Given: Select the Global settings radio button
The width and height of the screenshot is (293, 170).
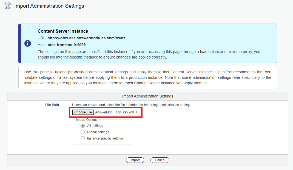Looking at the screenshot, I should [83, 132].
